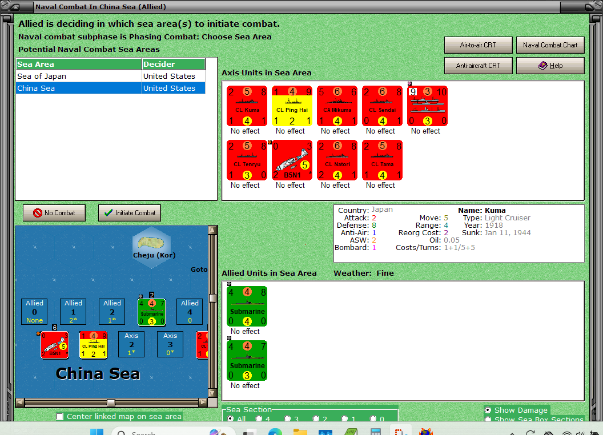Click the Allied 1 sea box section

click(x=73, y=312)
